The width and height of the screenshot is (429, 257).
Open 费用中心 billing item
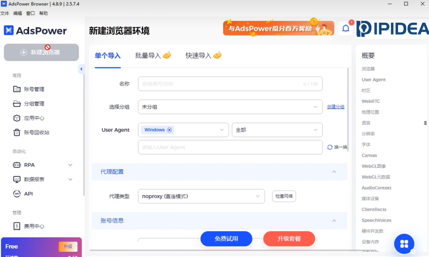point(29,226)
